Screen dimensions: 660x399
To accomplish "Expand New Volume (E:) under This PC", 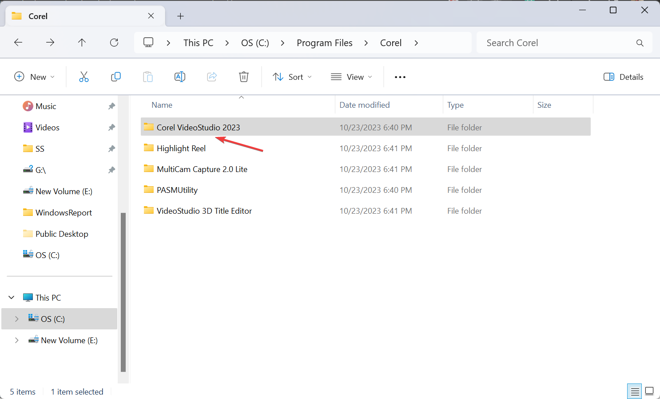I will 17,340.
